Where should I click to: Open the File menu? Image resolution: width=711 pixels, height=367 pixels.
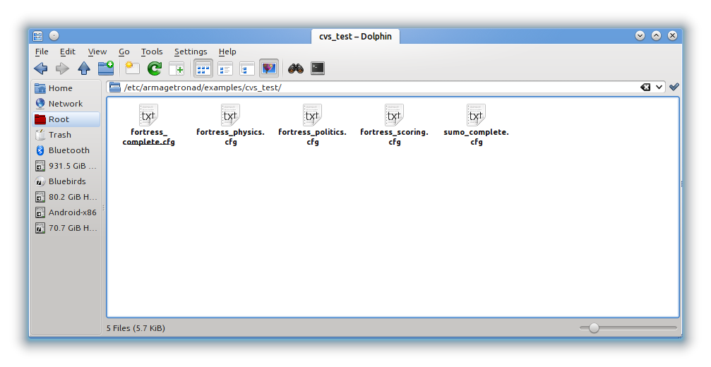tap(42, 52)
